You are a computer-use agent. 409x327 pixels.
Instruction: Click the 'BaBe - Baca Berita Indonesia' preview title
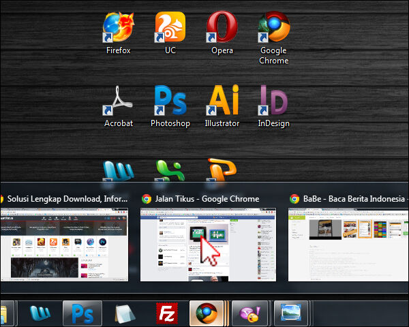355,199
